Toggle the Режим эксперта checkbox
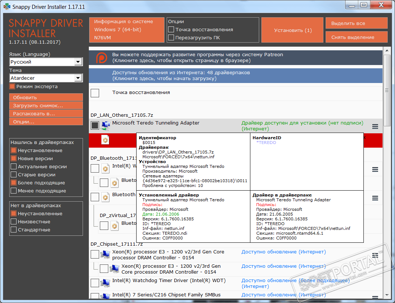The image size is (395, 303). coord(12,86)
